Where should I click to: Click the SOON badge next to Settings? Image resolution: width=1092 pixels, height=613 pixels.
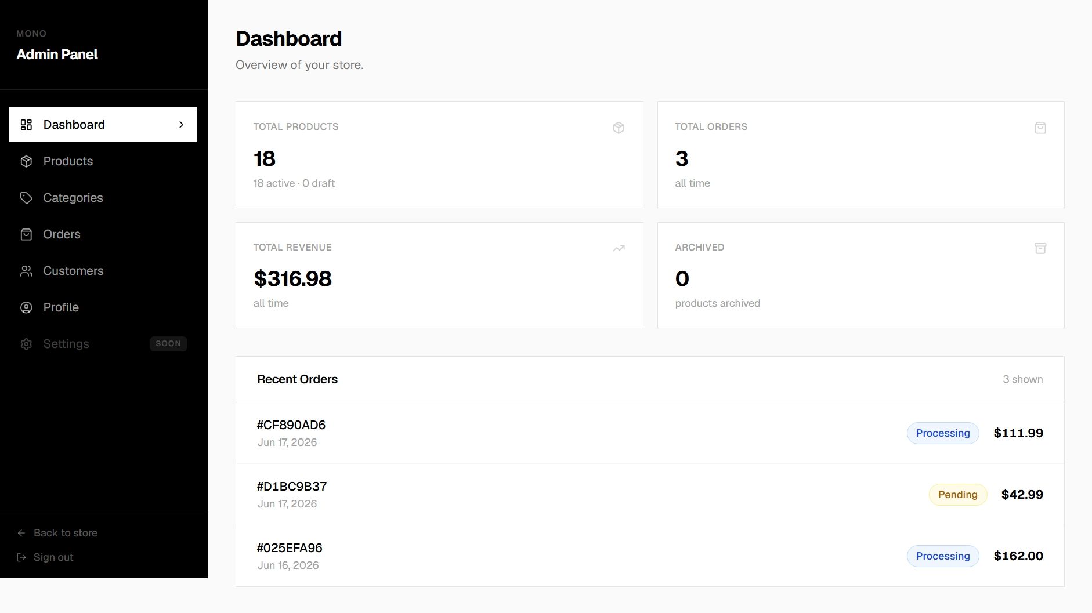click(168, 344)
